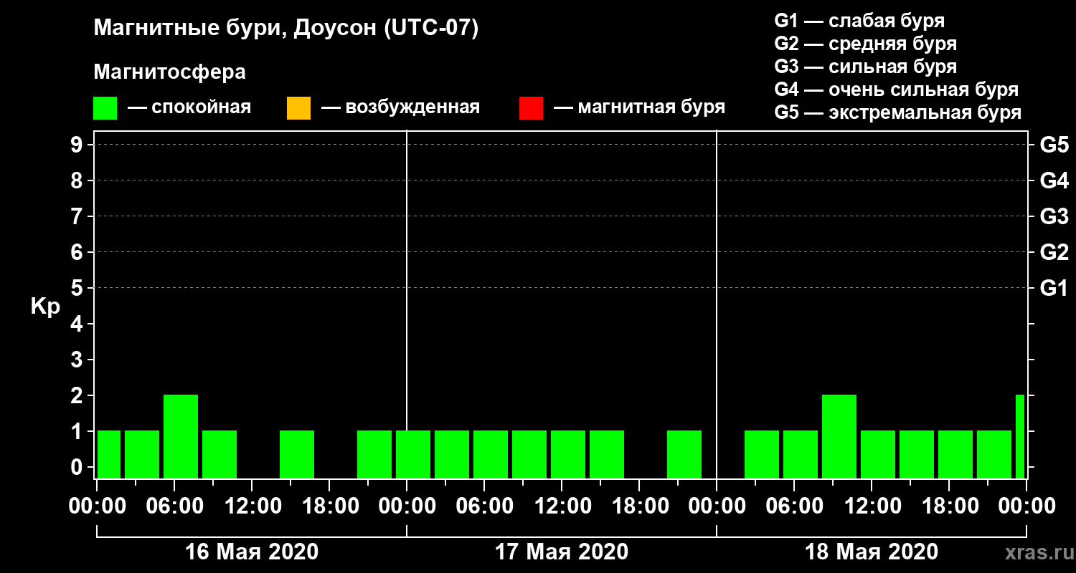Click the '16 Мая 2020' date label
This screenshot has width=1076, height=573.
pyautogui.click(x=251, y=552)
